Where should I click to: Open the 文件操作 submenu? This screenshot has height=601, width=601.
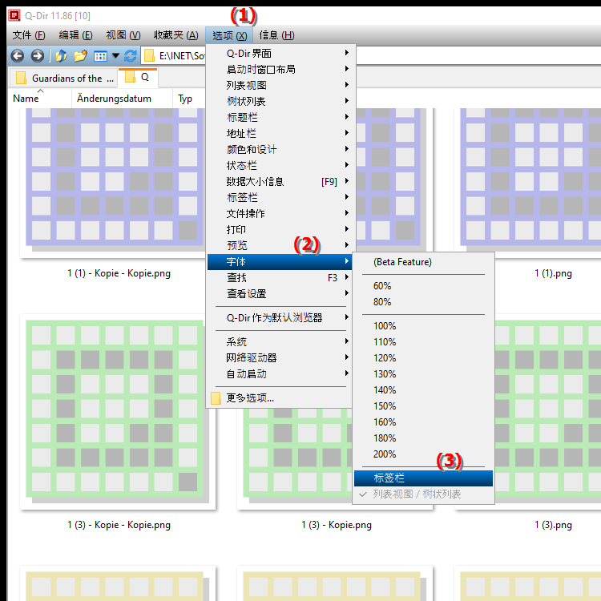coord(280,213)
